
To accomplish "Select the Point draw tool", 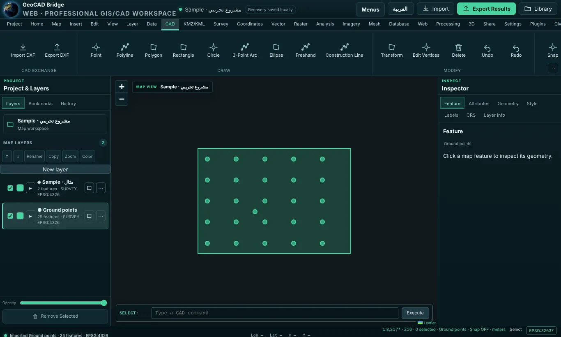I will coord(96,51).
